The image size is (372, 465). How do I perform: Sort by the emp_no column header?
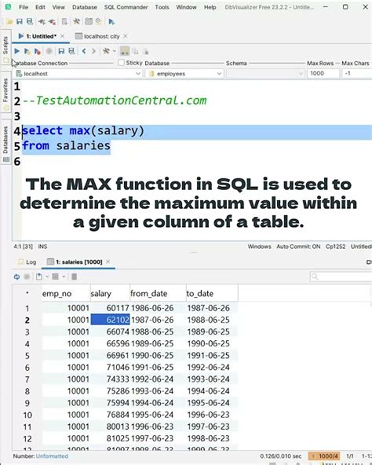(x=66, y=293)
